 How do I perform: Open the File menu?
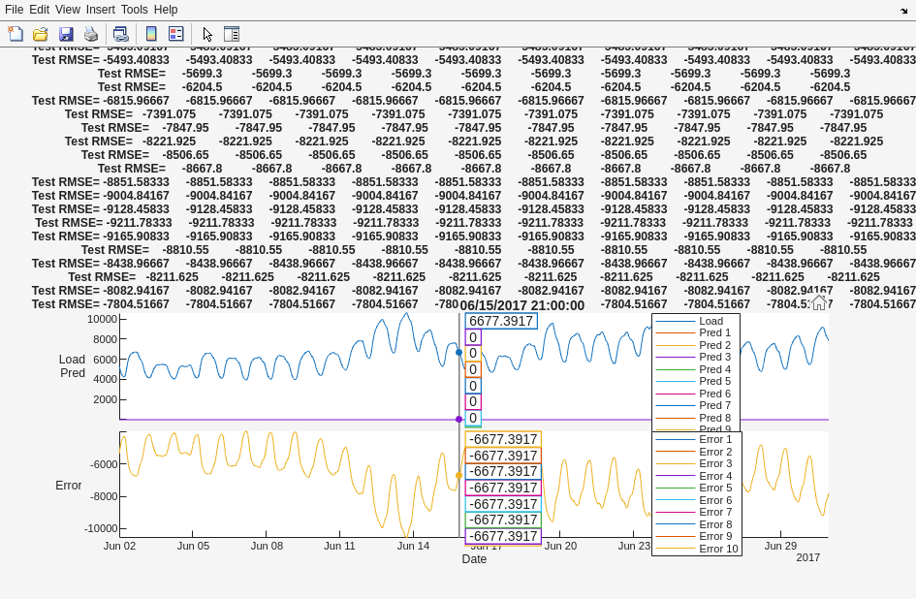pos(15,10)
